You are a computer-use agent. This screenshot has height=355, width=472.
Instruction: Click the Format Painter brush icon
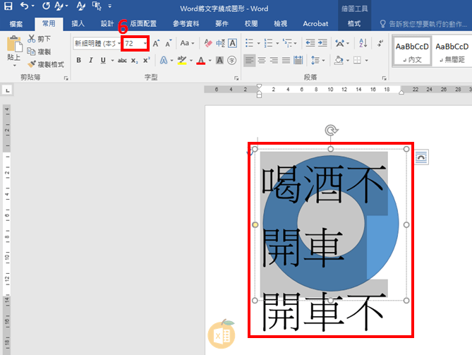coord(32,64)
